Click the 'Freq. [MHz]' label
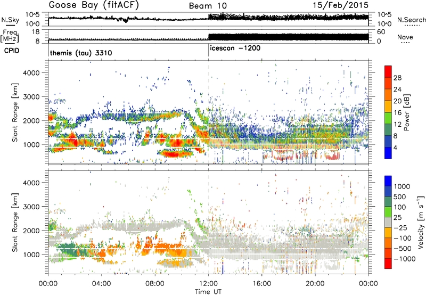This screenshot has height=295, width=426. [10, 37]
